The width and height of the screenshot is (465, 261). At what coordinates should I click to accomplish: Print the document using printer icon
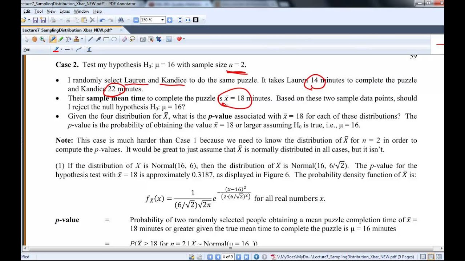53,20
